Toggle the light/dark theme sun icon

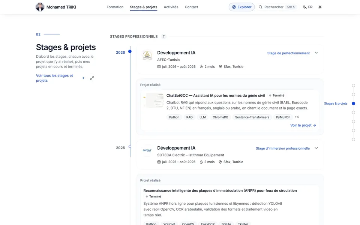pos(320,7)
